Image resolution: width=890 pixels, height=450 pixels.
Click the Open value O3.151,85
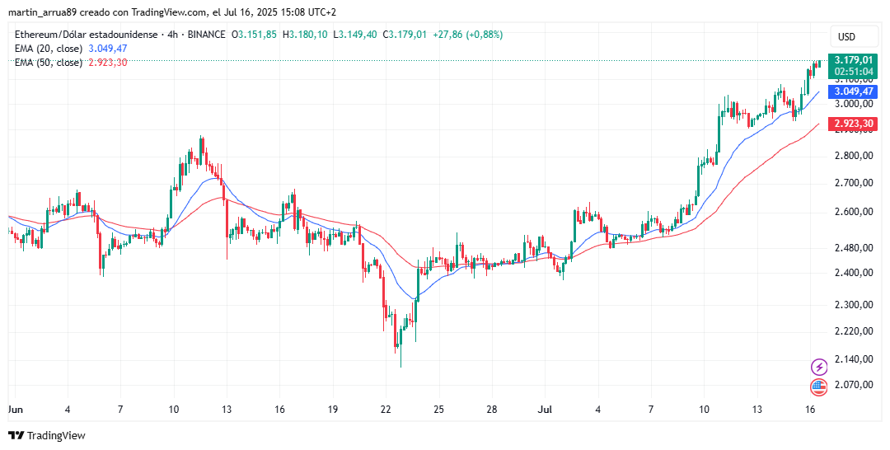pyautogui.click(x=254, y=35)
